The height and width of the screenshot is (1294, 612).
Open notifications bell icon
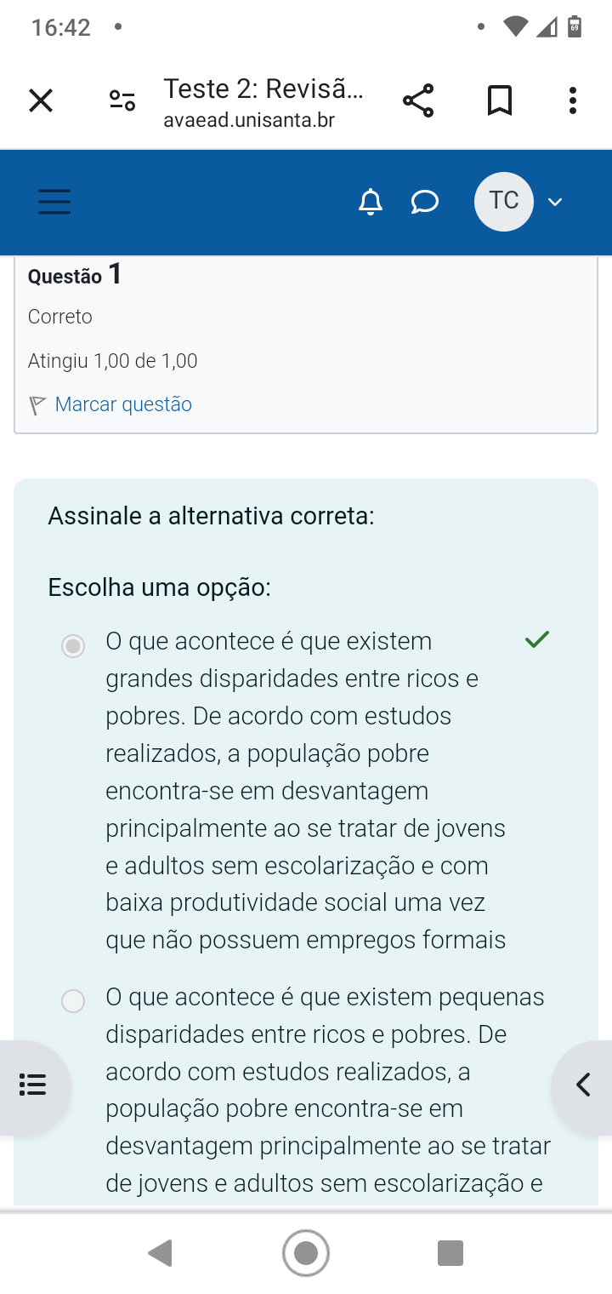[x=370, y=202]
